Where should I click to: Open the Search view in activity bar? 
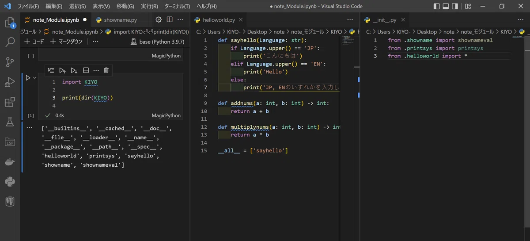(10, 42)
